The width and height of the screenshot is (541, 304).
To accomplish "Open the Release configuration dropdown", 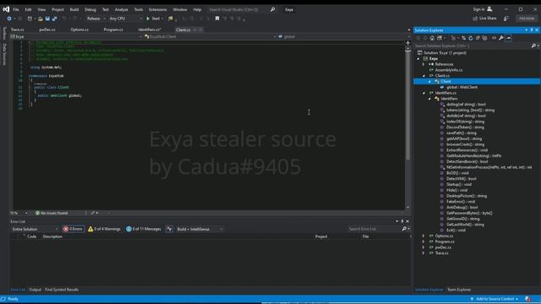I will 96,19.
